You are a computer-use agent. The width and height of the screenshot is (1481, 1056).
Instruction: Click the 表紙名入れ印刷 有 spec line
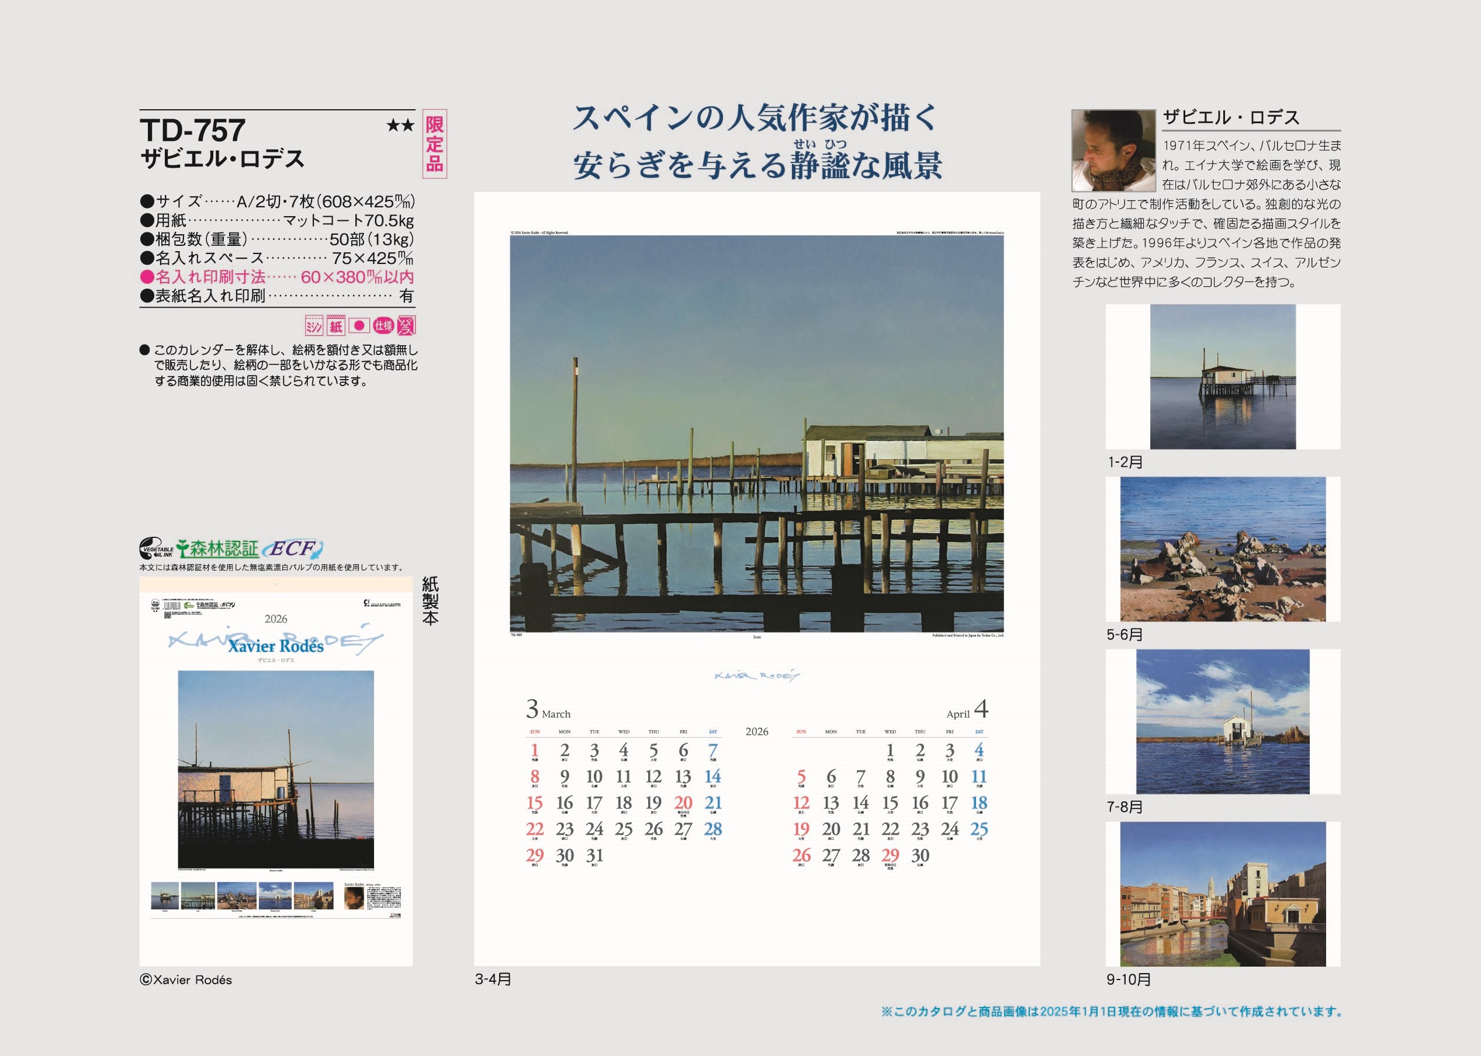tap(277, 296)
